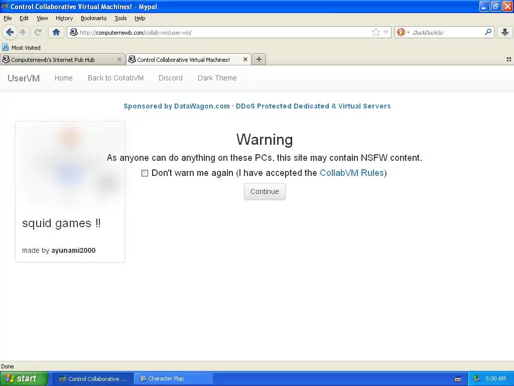Image resolution: width=514 pixels, height=386 pixels.
Task: Click the UserVM brand link
Action: pyautogui.click(x=24, y=78)
